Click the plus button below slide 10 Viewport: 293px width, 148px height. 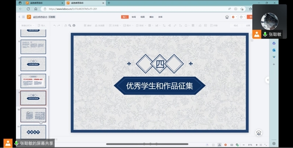click(x=41, y=123)
